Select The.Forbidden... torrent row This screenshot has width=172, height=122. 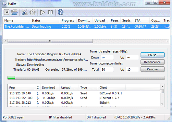coord(87,26)
